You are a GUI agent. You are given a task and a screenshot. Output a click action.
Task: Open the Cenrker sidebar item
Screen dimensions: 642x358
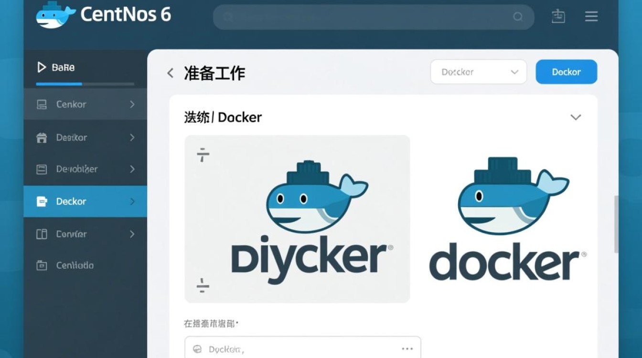(x=86, y=234)
